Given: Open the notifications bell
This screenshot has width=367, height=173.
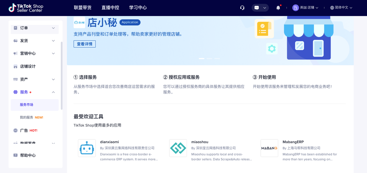Looking at the screenshot, I should click(x=278, y=8).
